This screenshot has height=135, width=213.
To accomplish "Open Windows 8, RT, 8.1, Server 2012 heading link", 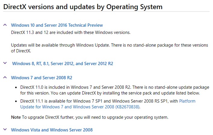I will (63, 63).
